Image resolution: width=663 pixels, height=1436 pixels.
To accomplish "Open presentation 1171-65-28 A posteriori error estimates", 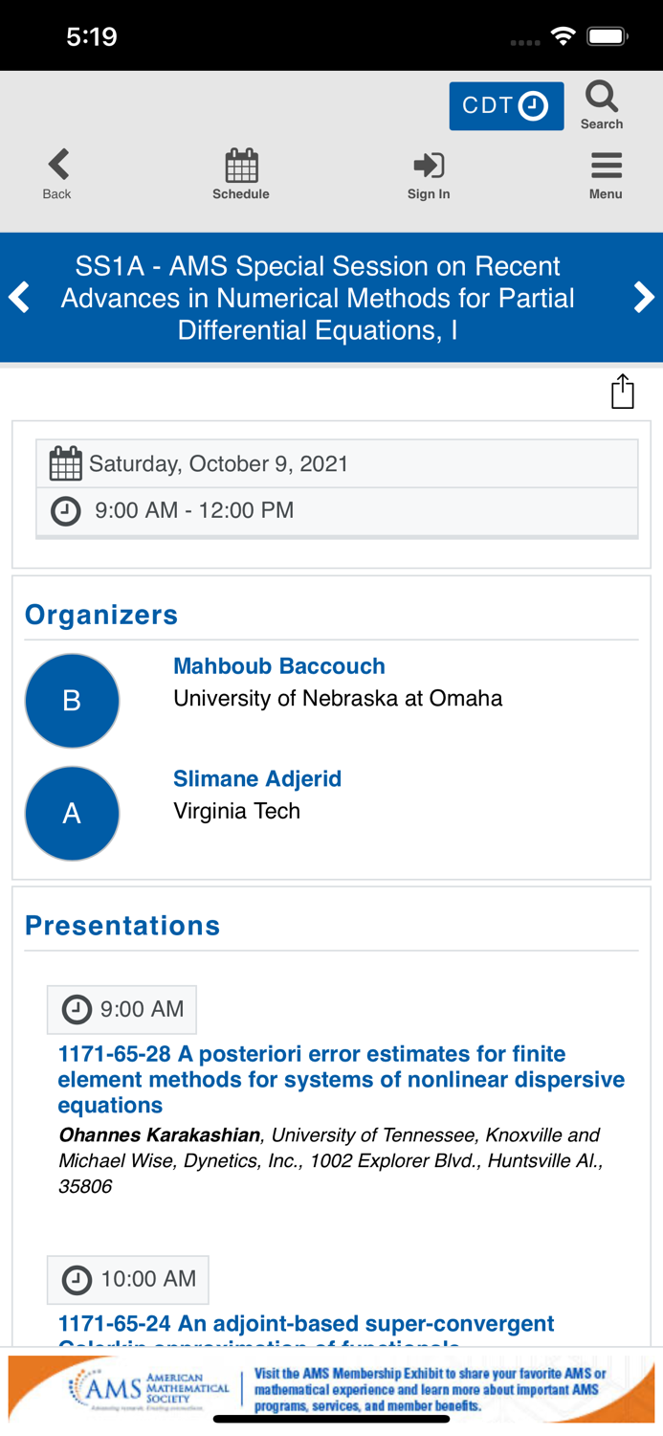I will [341, 1079].
